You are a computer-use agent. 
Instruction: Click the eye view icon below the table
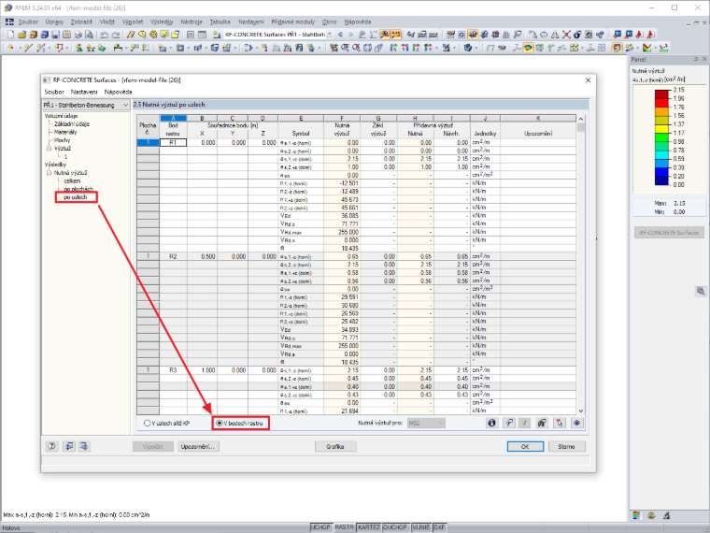(x=576, y=423)
